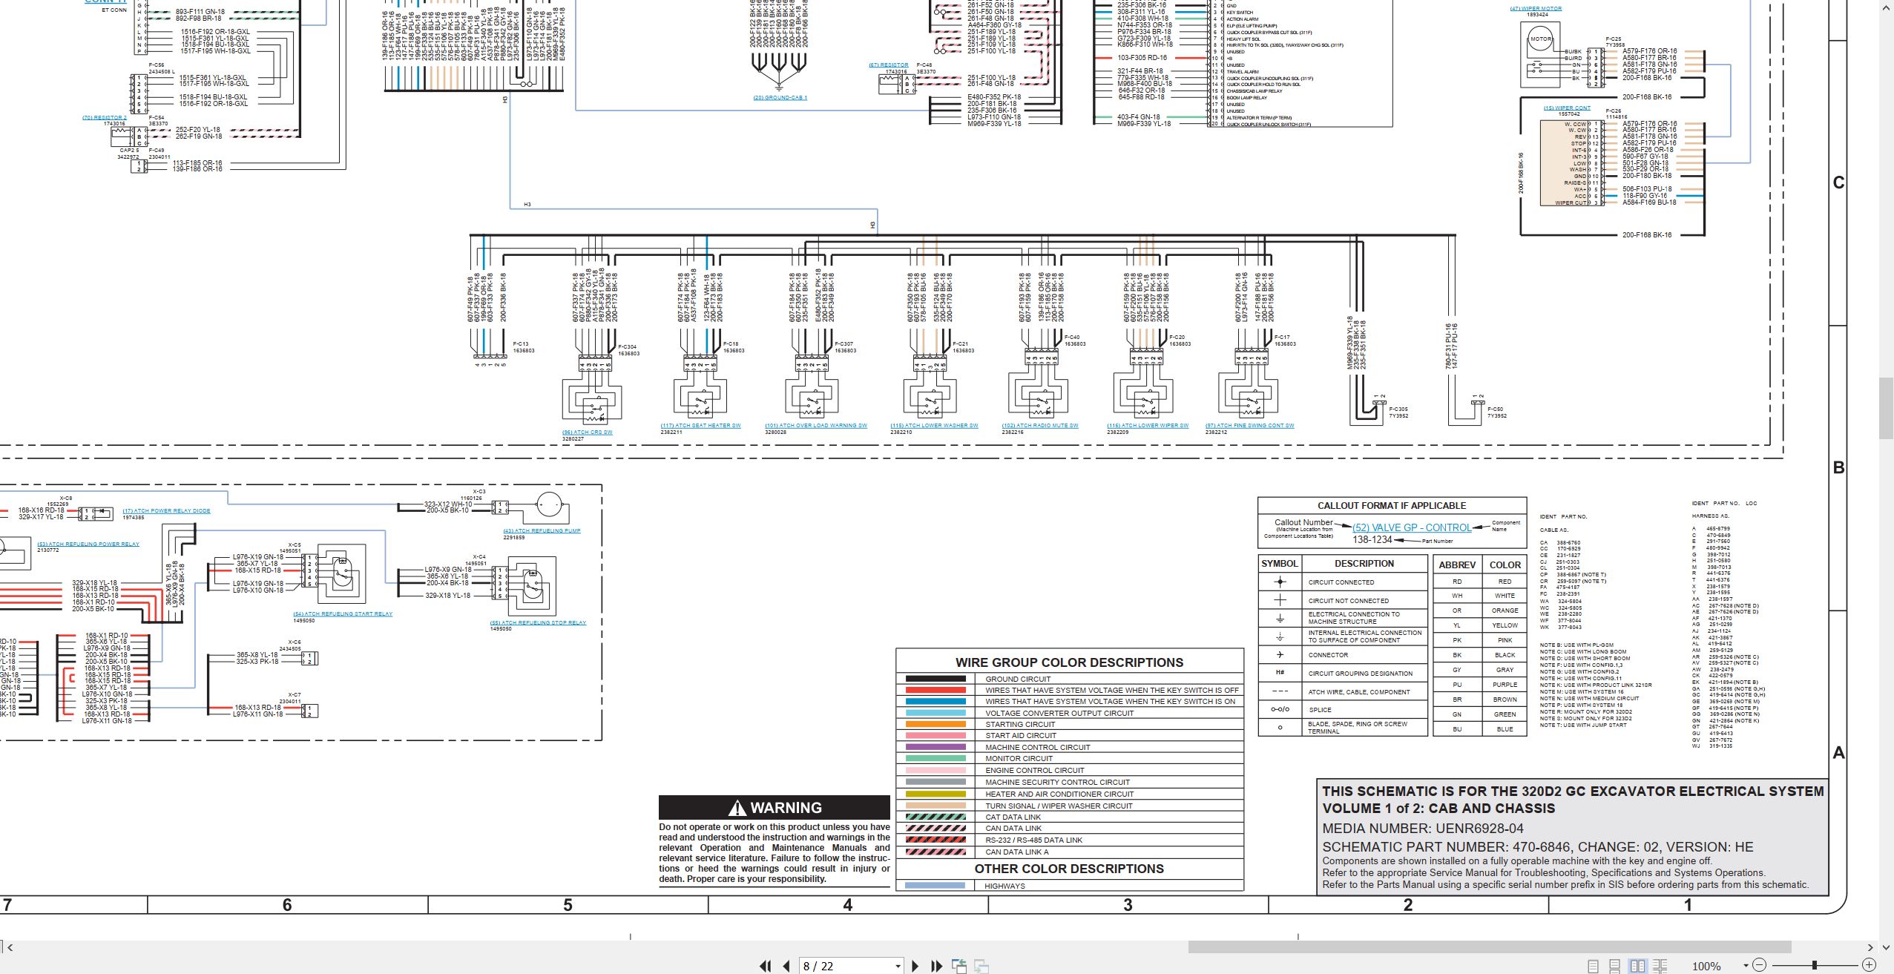Go to the previous page

[786, 966]
